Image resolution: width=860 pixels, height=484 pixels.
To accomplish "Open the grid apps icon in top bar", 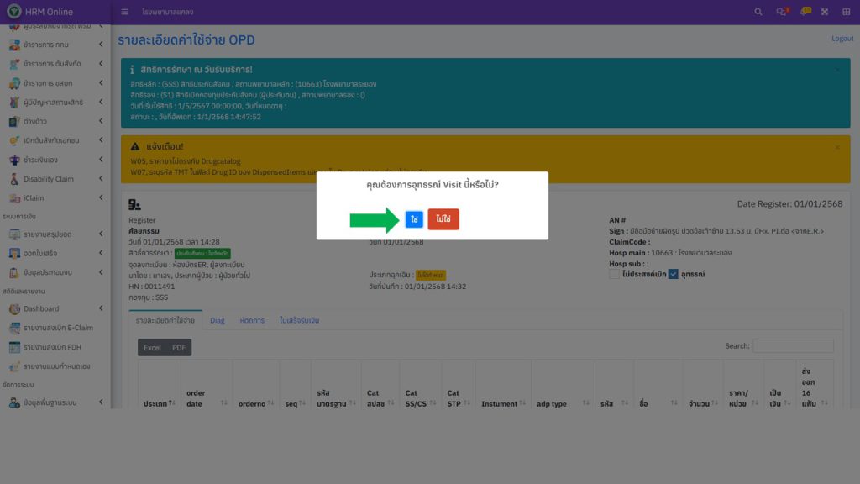I will click(846, 12).
